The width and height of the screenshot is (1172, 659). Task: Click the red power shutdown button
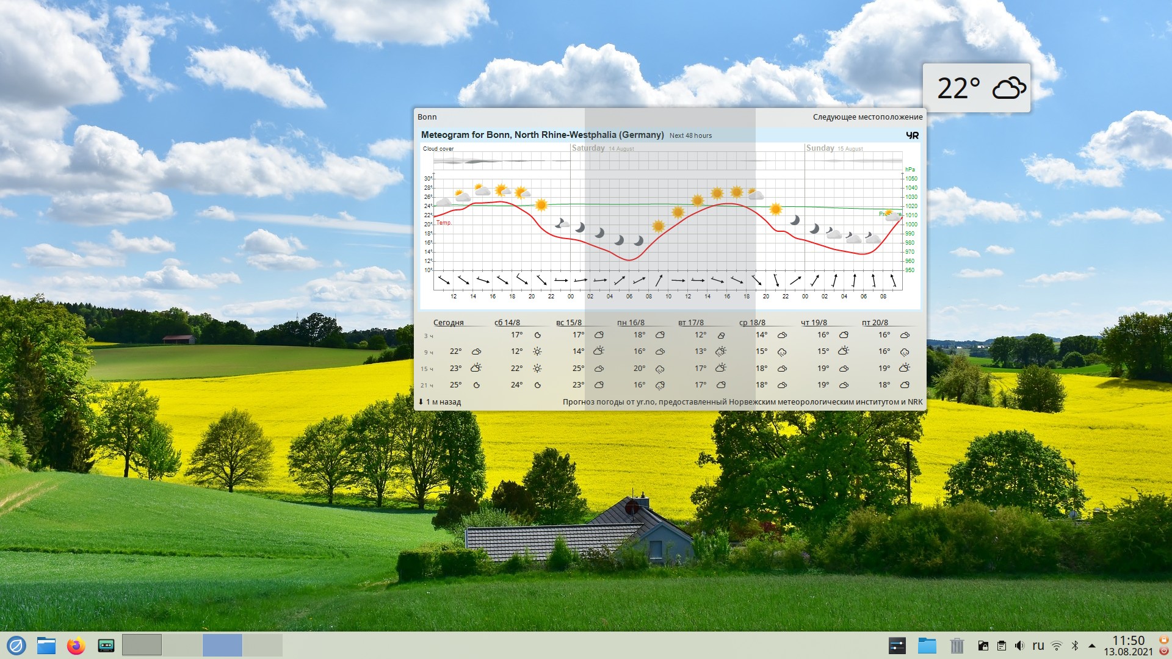coord(1164,651)
